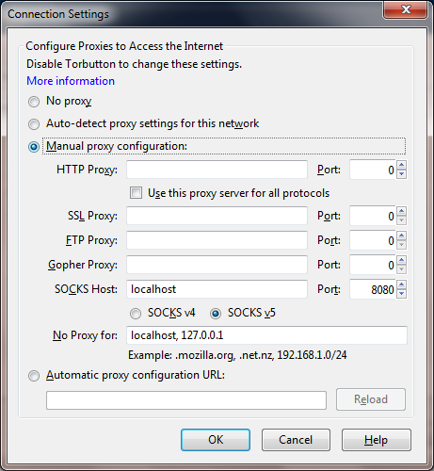Confirm settings with the OK button
The width and height of the screenshot is (434, 471).
coord(216,440)
